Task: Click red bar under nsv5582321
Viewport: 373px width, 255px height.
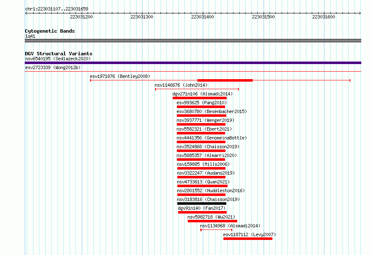Action: pyautogui.click(x=201, y=133)
